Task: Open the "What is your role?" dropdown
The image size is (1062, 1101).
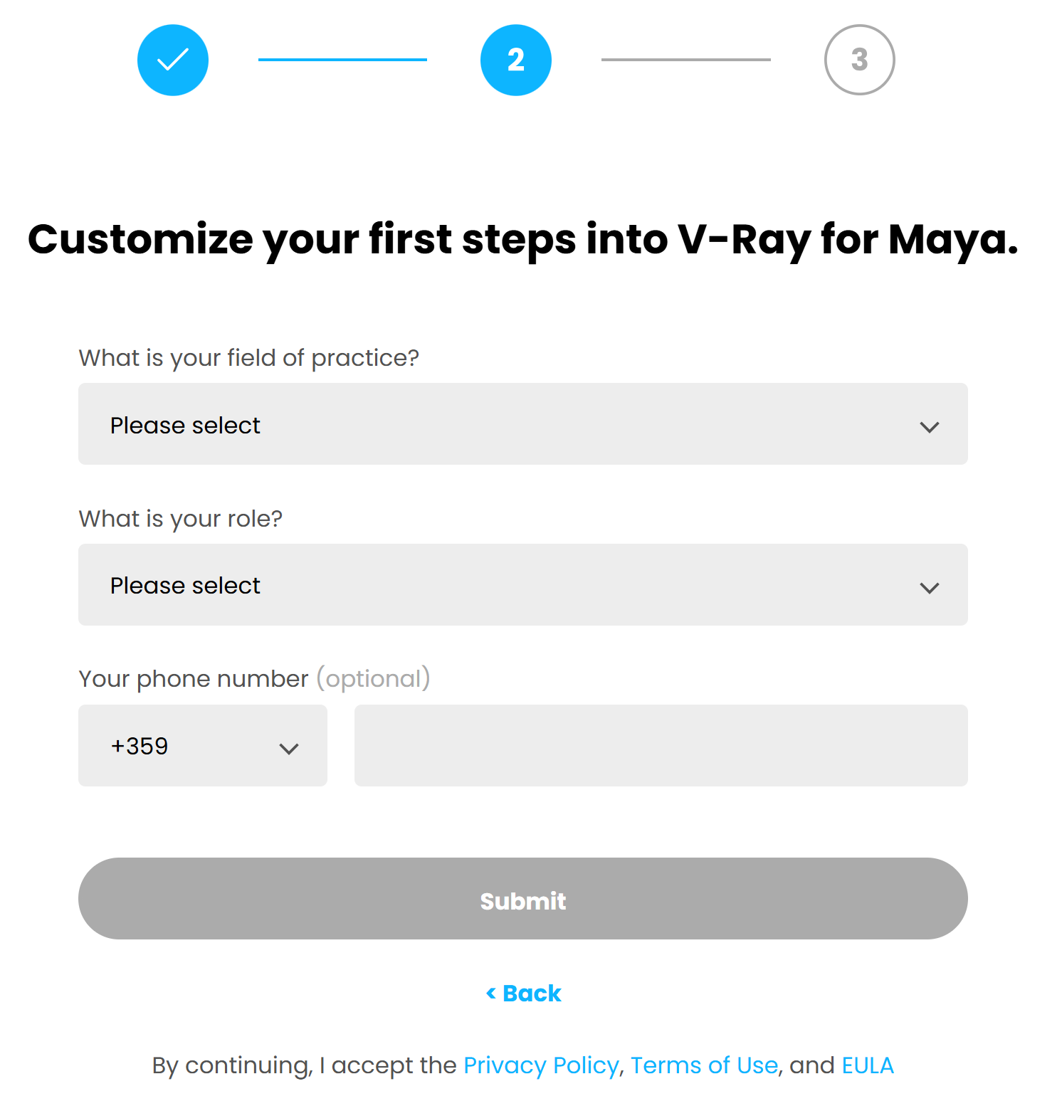Action: [x=523, y=585]
